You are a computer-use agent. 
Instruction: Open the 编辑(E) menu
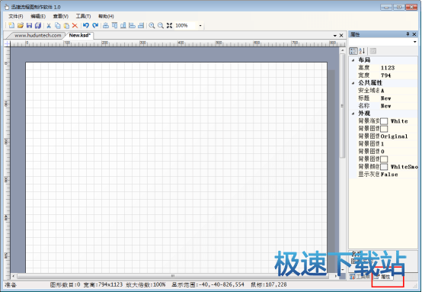(x=38, y=16)
